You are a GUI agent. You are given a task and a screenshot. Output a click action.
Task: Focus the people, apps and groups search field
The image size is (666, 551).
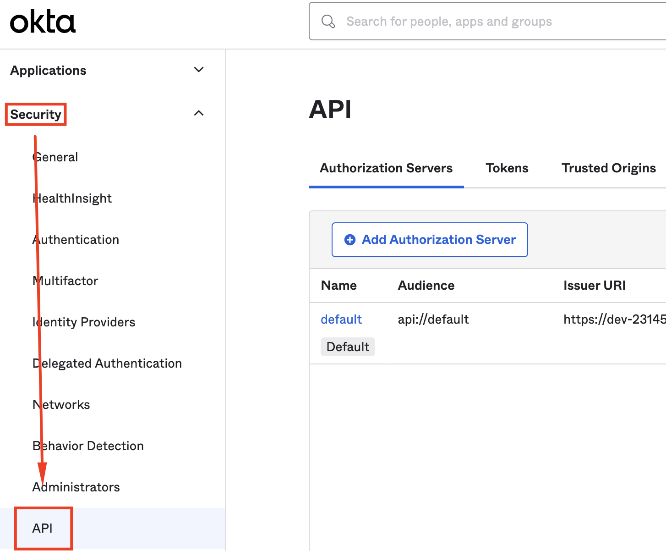[495, 22]
